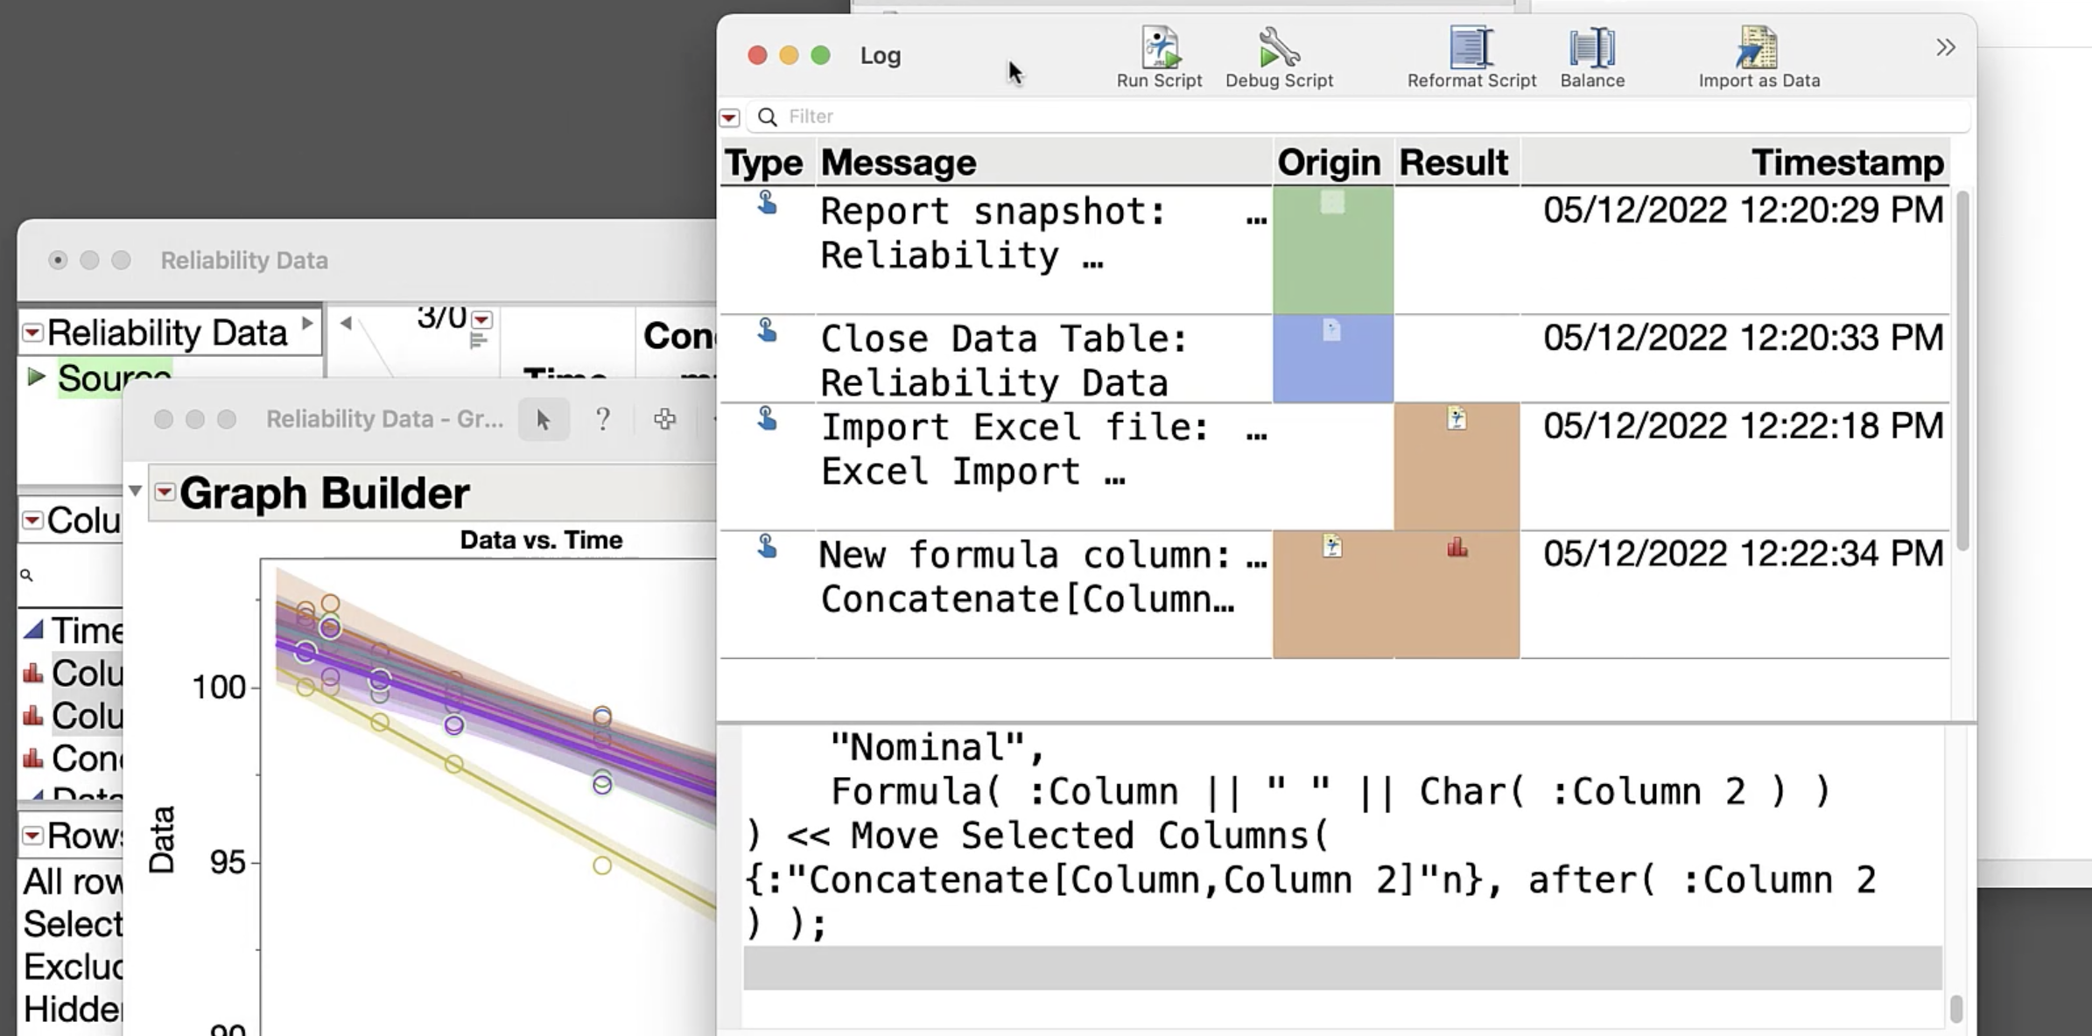Show hidden toolbar items via double chevron
Screen dimensions: 2092x1036
coord(1945,47)
